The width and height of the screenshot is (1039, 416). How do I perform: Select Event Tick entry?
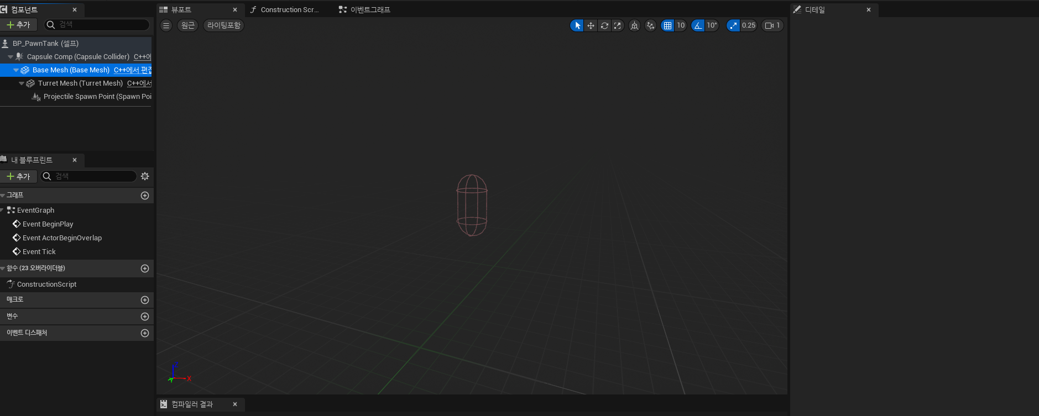[39, 252]
